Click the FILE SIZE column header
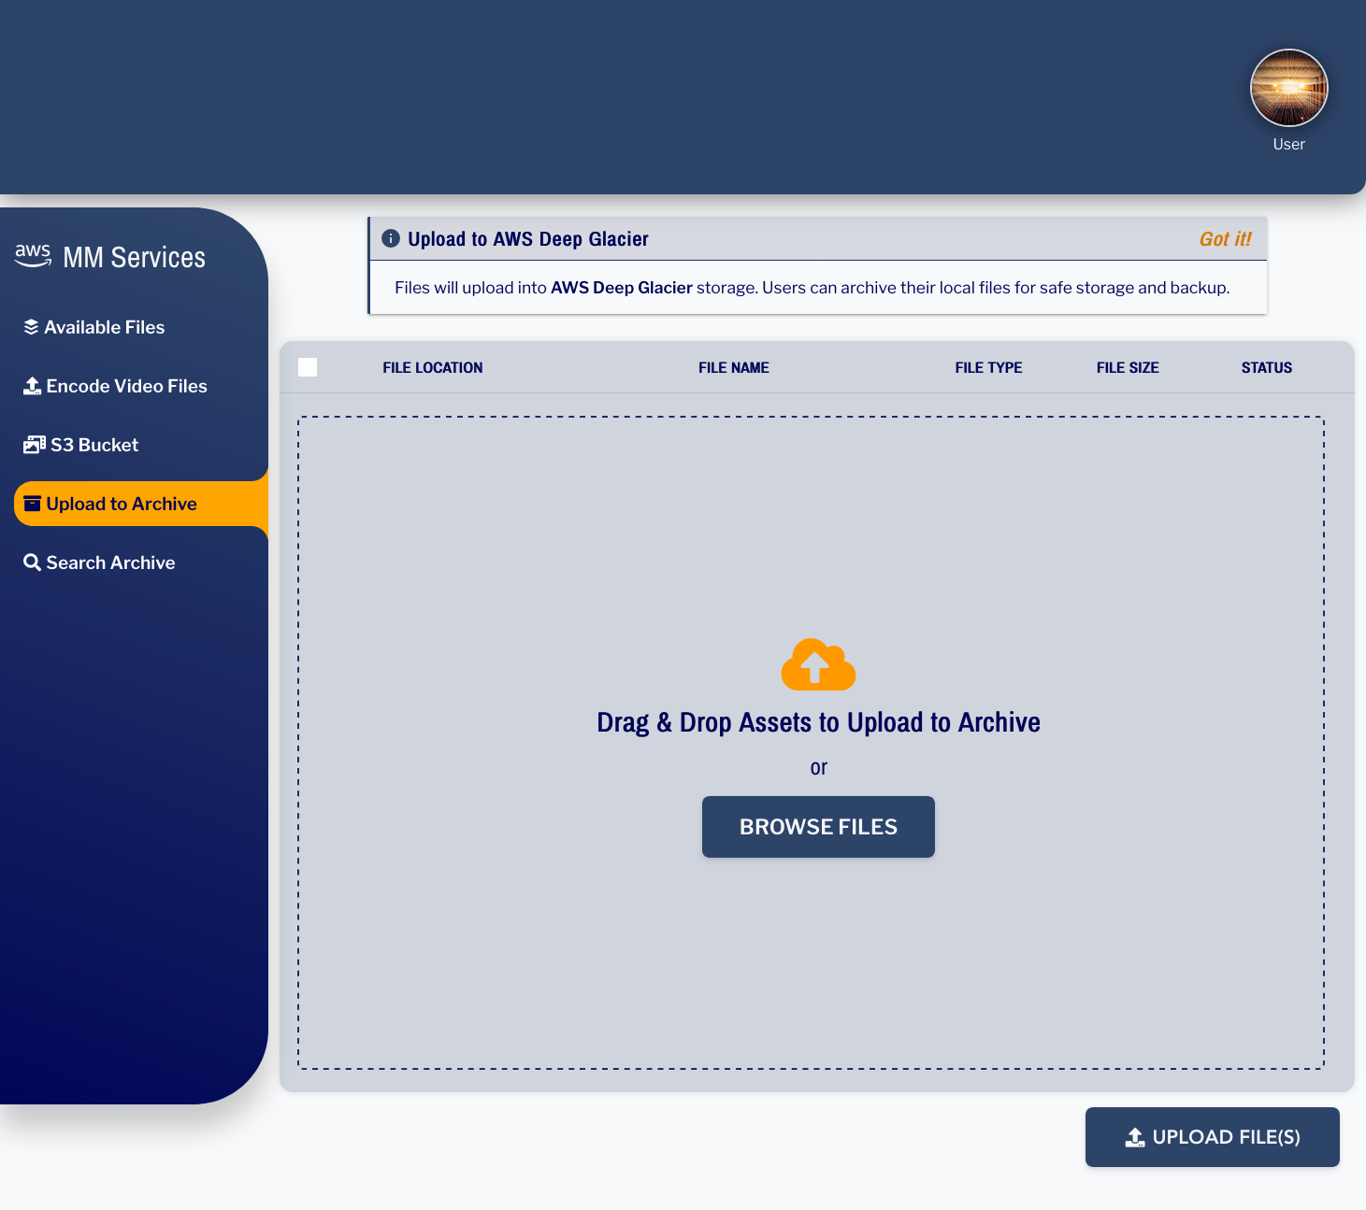This screenshot has width=1366, height=1210. (x=1128, y=367)
